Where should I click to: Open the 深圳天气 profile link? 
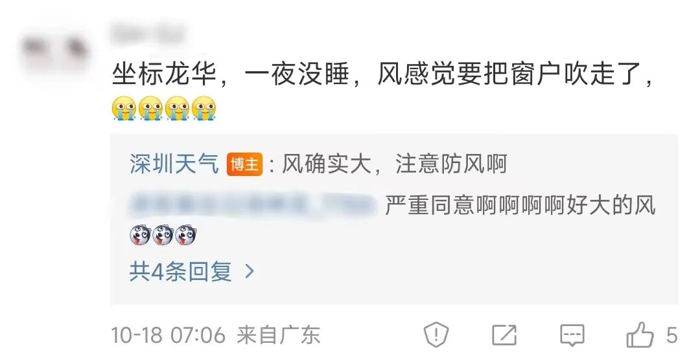(174, 164)
